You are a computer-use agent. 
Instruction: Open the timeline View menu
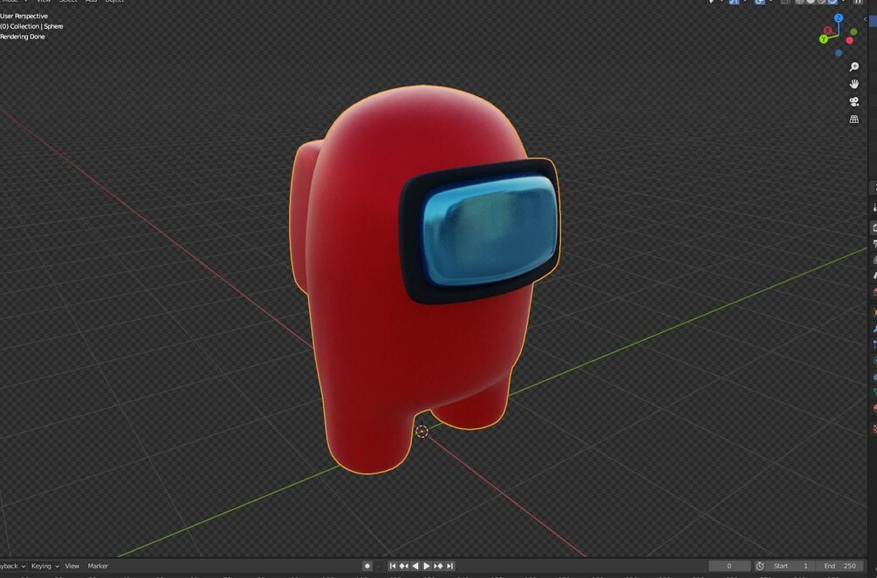[x=72, y=567]
